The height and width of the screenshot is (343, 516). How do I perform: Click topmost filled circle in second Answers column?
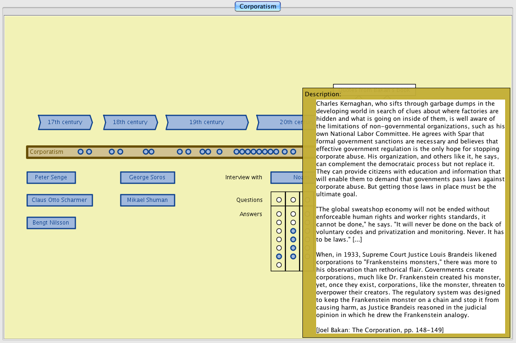pyautogui.click(x=293, y=231)
